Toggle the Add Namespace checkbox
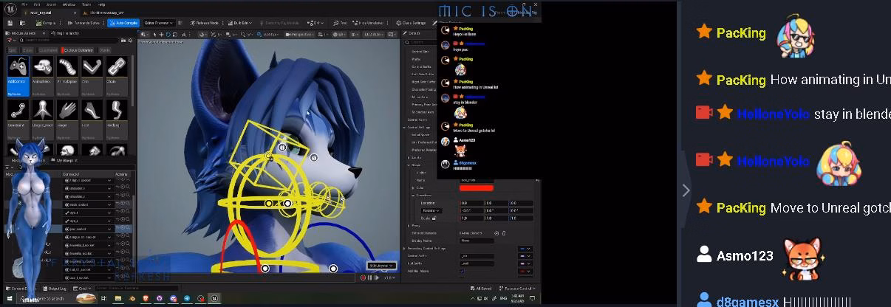The height and width of the screenshot is (307, 891). coord(462,271)
